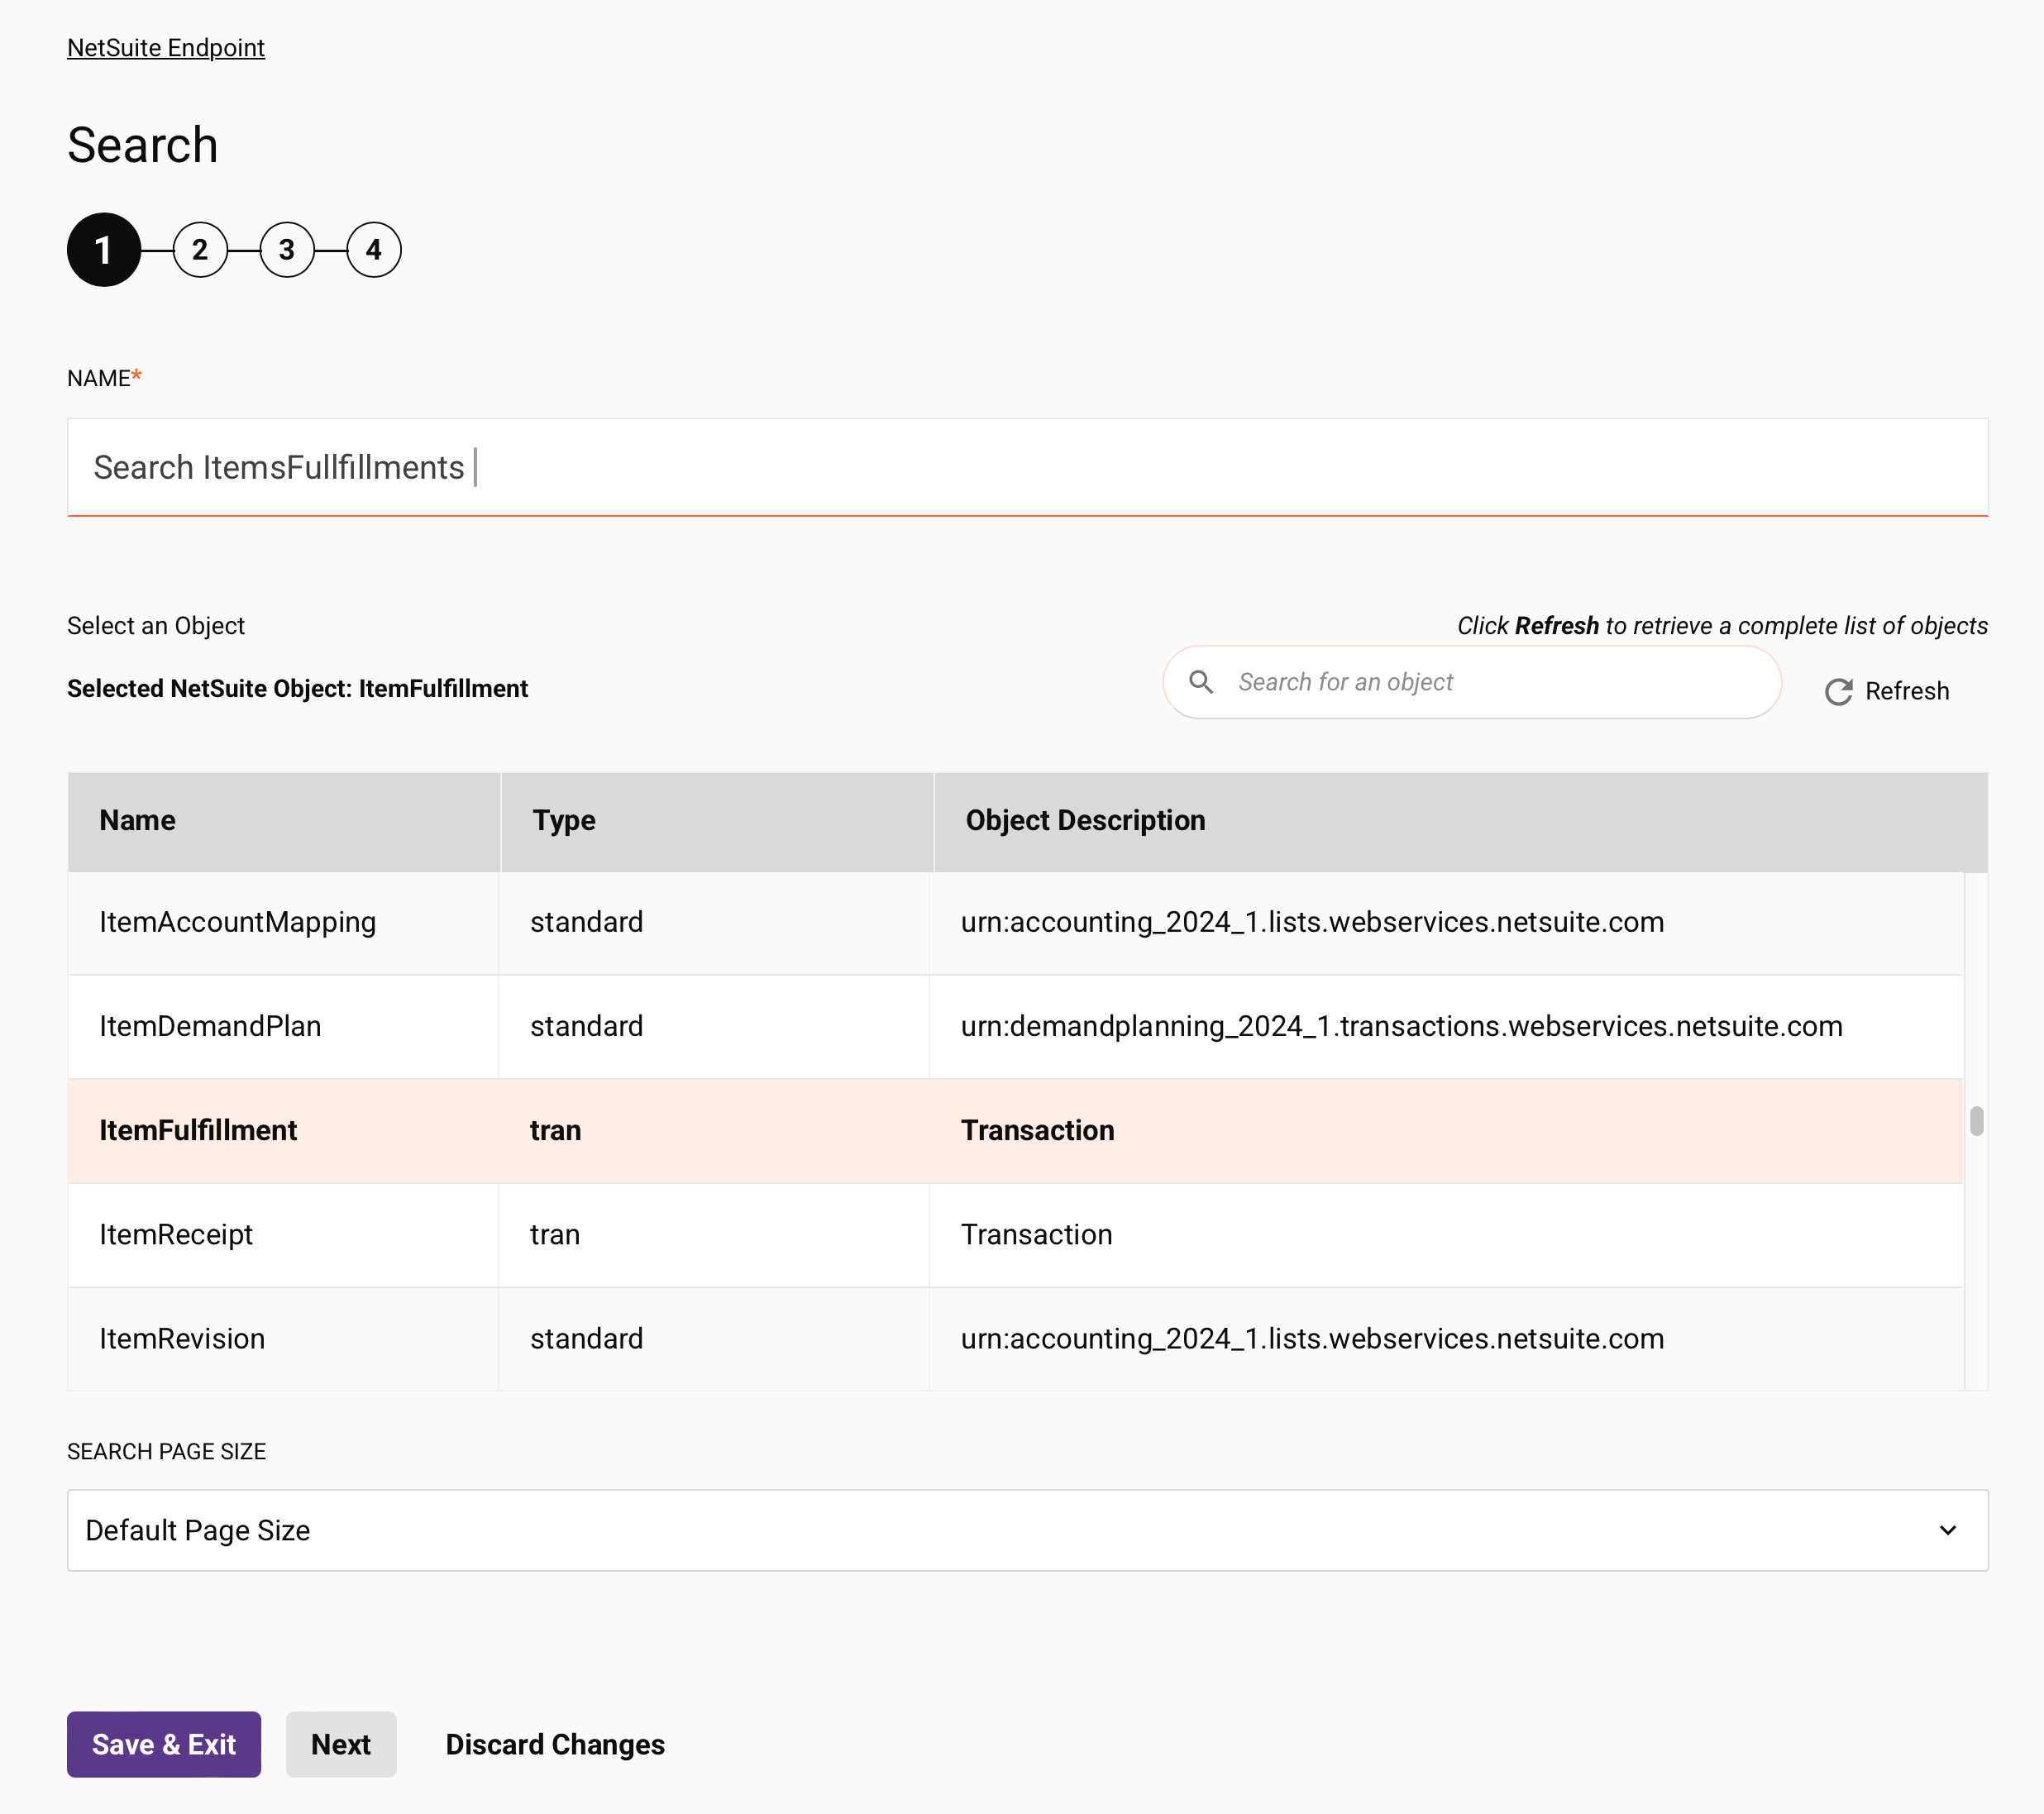The image size is (2044, 1814).
Task: Go to wizard step 2
Action: click(200, 250)
